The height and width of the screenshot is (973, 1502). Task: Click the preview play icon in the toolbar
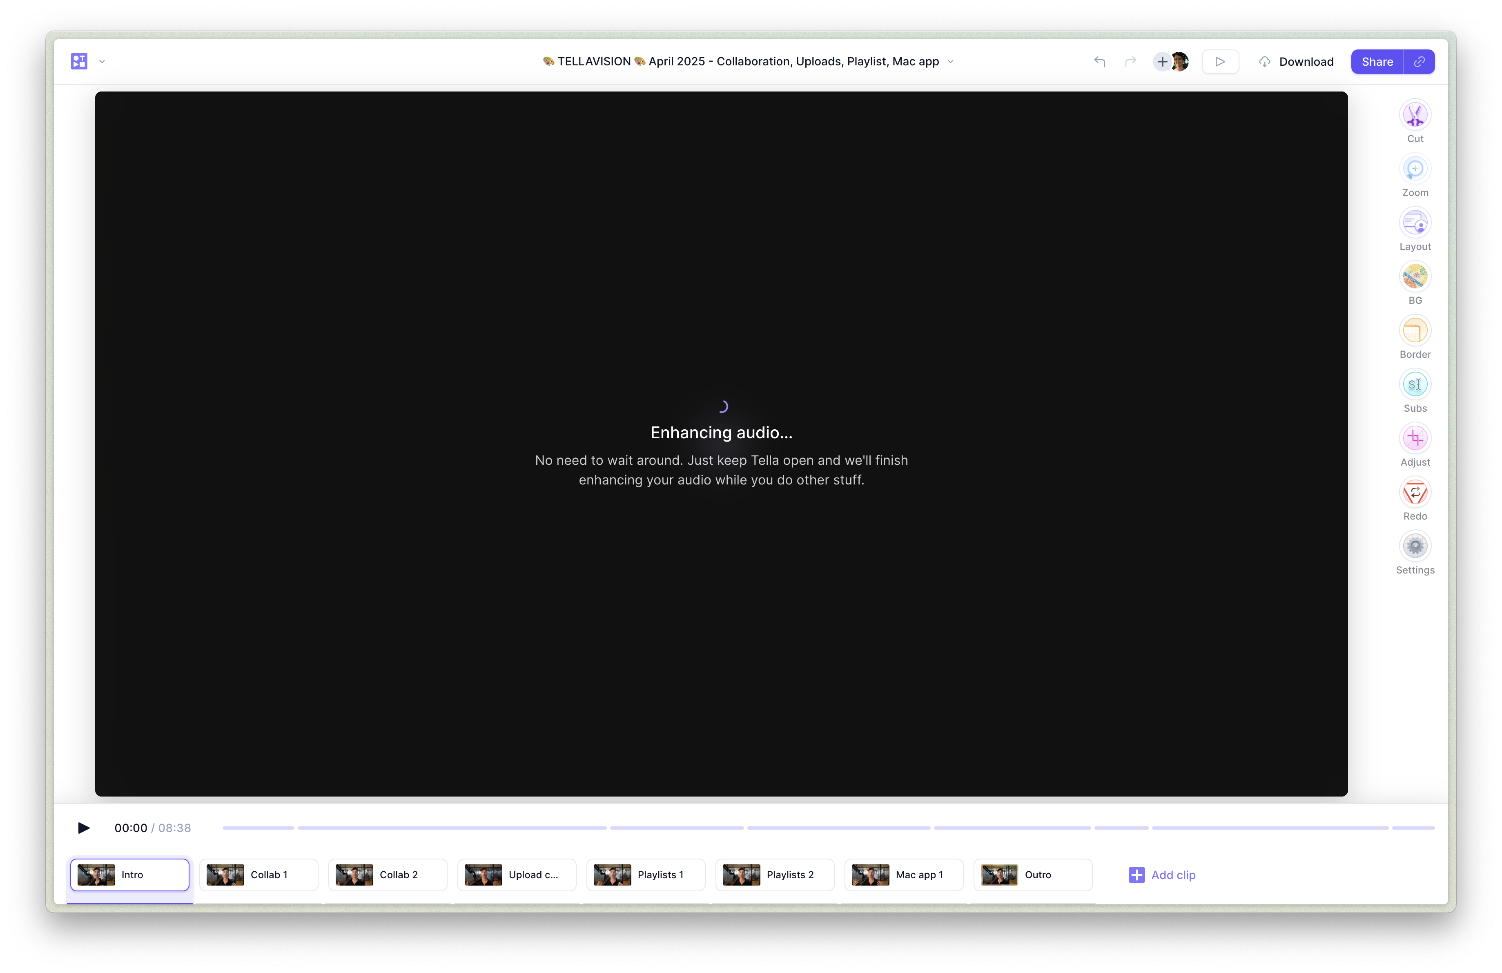(1220, 61)
